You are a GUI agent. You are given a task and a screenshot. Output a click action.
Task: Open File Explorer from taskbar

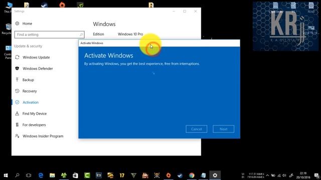[x=52, y=175]
